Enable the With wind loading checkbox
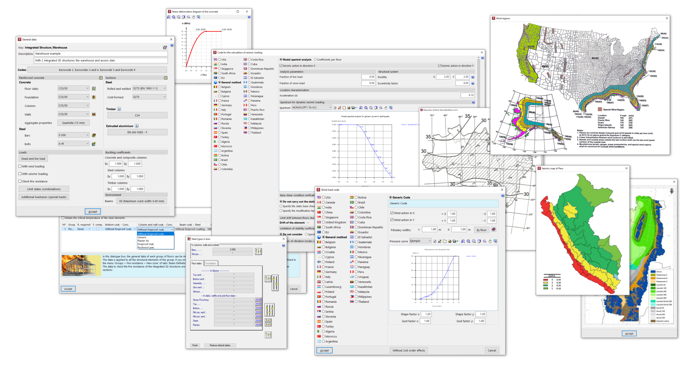The image size is (689, 372). [x=20, y=166]
